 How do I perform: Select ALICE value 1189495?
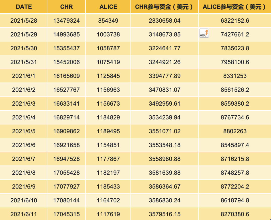pos(108,131)
